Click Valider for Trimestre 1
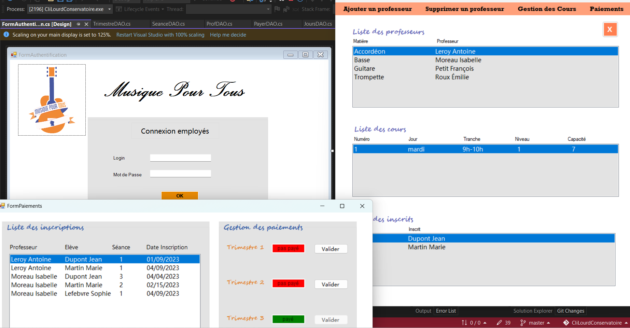 click(331, 249)
